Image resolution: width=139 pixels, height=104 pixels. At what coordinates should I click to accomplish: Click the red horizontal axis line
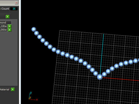(x=121, y=79)
